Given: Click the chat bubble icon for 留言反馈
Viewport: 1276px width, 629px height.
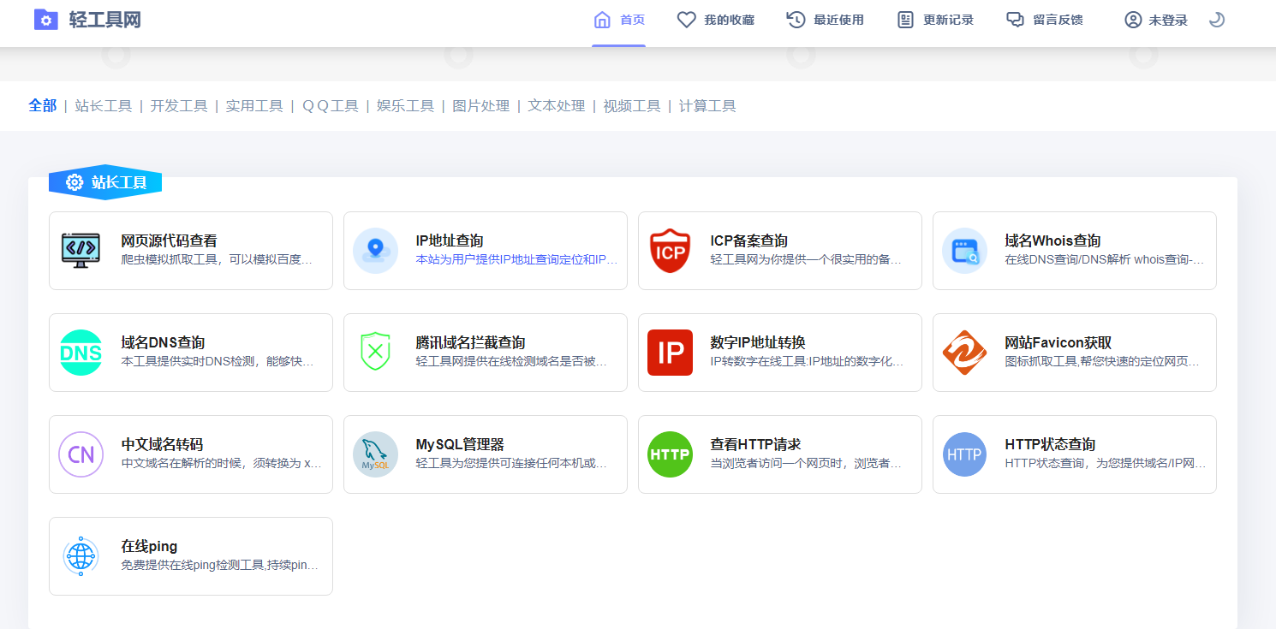Looking at the screenshot, I should [1016, 20].
